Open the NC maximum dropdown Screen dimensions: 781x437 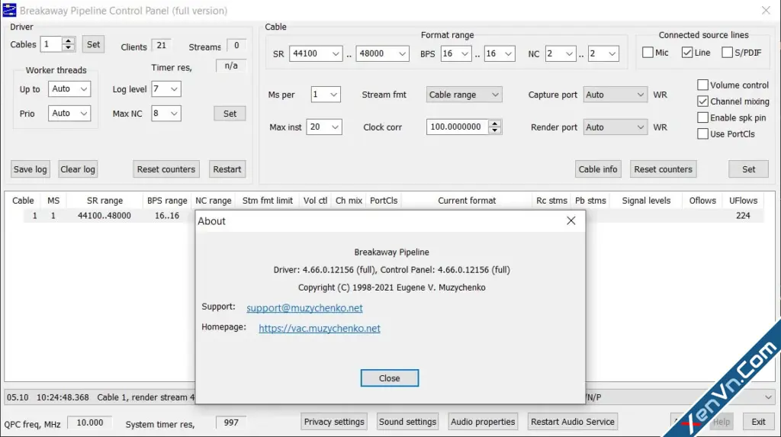click(x=604, y=54)
